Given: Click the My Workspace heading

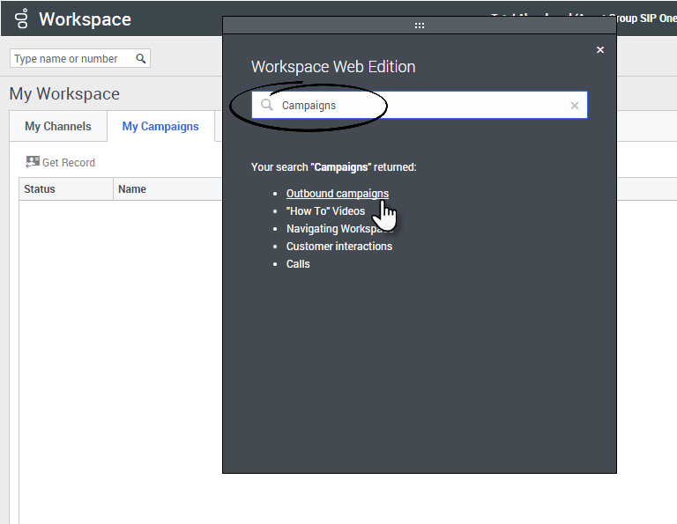Looking at the screenshot, I should [x=64, y=93].
